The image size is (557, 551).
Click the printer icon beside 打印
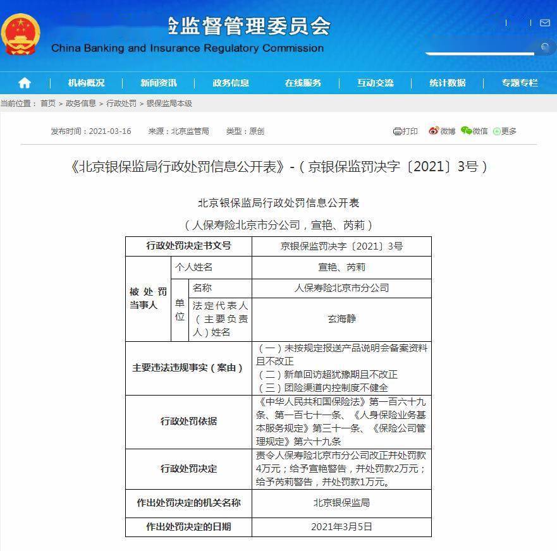[397, 131]
